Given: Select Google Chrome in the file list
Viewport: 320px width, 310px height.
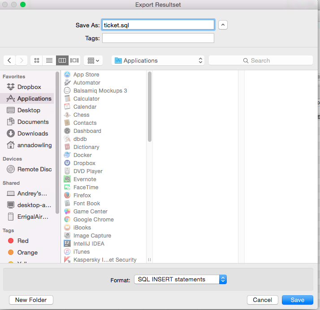Looking at the screenshot, I should [93, 220].
